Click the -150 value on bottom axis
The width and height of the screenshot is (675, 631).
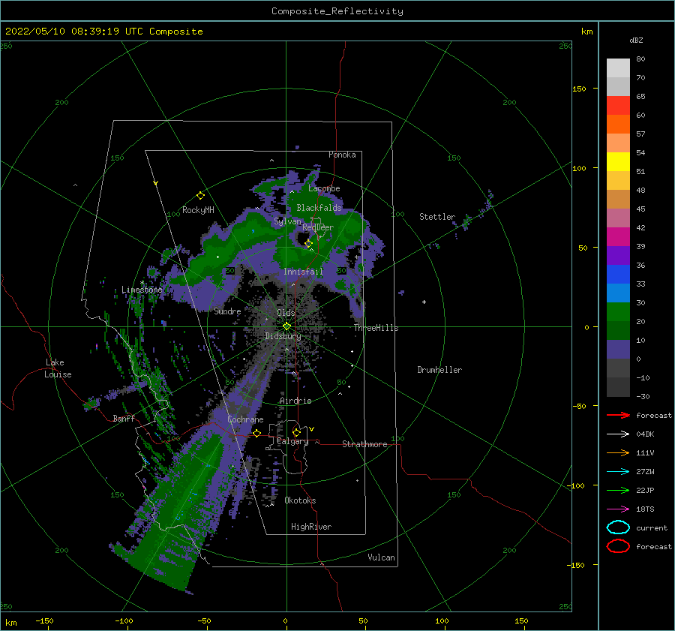[44, 620]
